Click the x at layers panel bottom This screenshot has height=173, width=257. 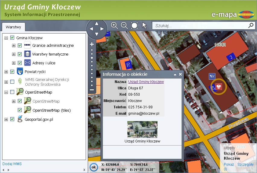point(84,170)
